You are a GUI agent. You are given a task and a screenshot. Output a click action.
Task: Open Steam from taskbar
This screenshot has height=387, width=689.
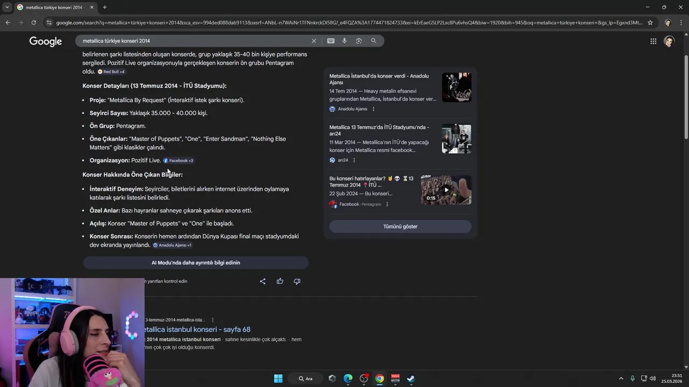[x=411, y=378]
